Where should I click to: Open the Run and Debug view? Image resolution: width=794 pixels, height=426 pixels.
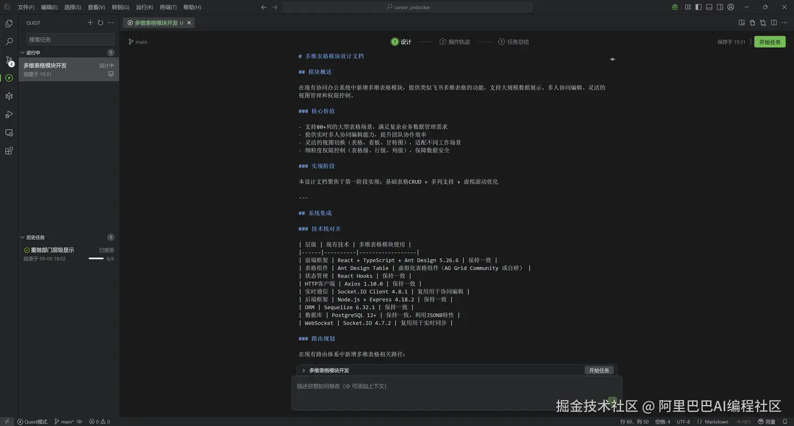(9, 114)
